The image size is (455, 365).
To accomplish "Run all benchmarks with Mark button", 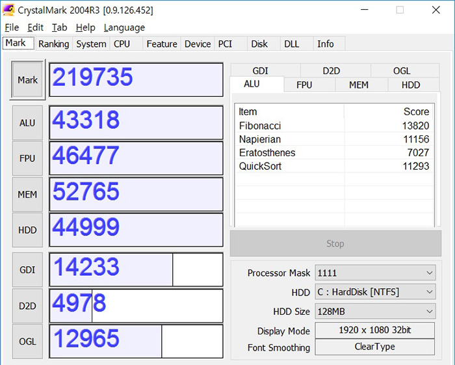I will (x=27, y=80).
